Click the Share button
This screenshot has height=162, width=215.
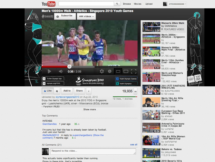[79, 91]
